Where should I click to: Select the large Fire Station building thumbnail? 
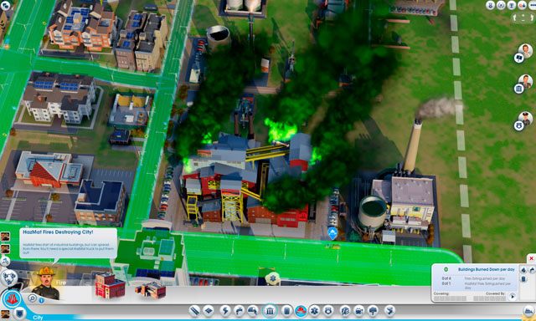(110, 286)
